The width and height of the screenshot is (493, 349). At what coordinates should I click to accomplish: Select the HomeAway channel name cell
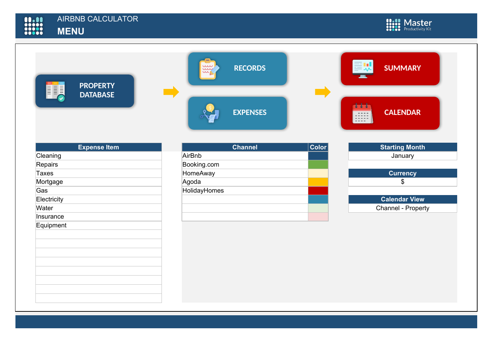coord(245,173)
